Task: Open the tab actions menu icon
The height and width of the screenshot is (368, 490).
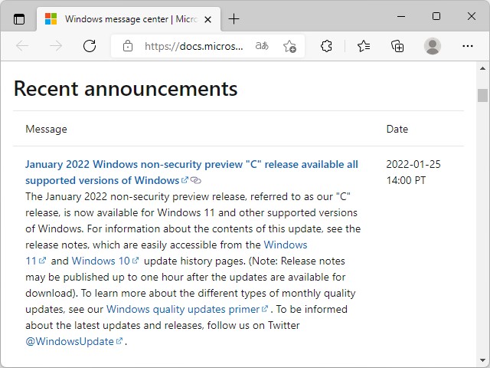Action: [19, 19]
